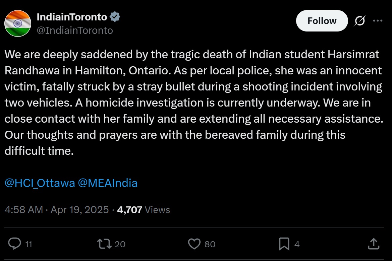This screenshot has height=261, width=392.
Task: Follow the IndiainToronto account
Action: click(x=322, y=21)
